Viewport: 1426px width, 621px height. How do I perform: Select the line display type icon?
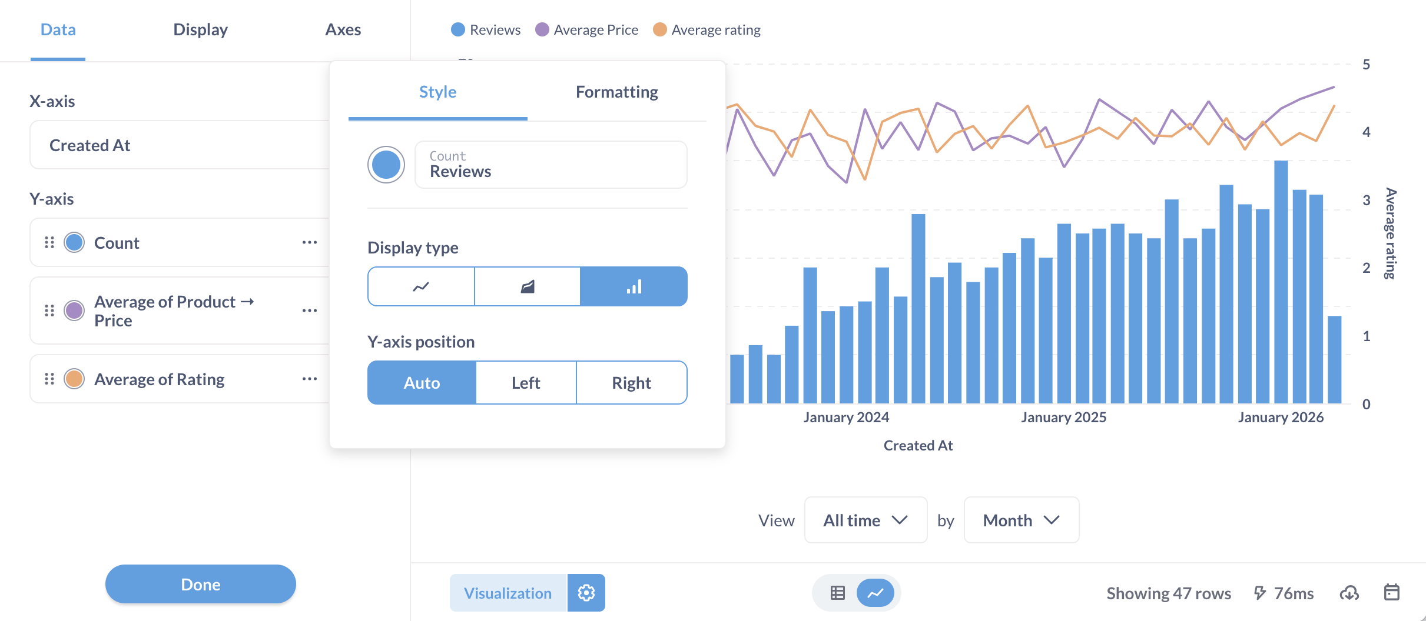click(420, 286)
